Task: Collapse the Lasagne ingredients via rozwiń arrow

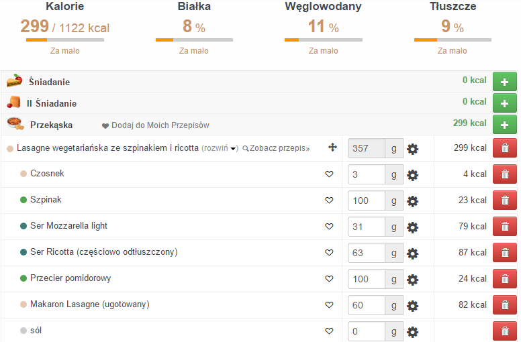Action: click(x=233, y=149)
